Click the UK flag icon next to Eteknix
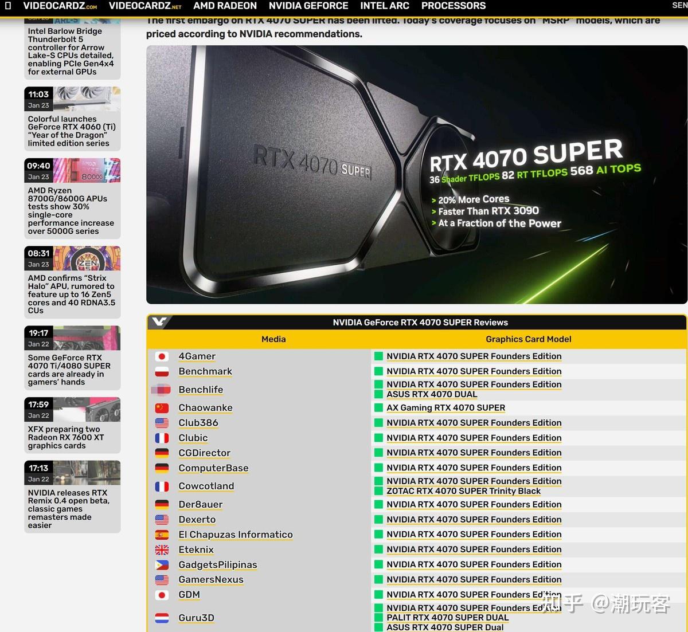This screenshot has height=632, width=688. (162, 549)
